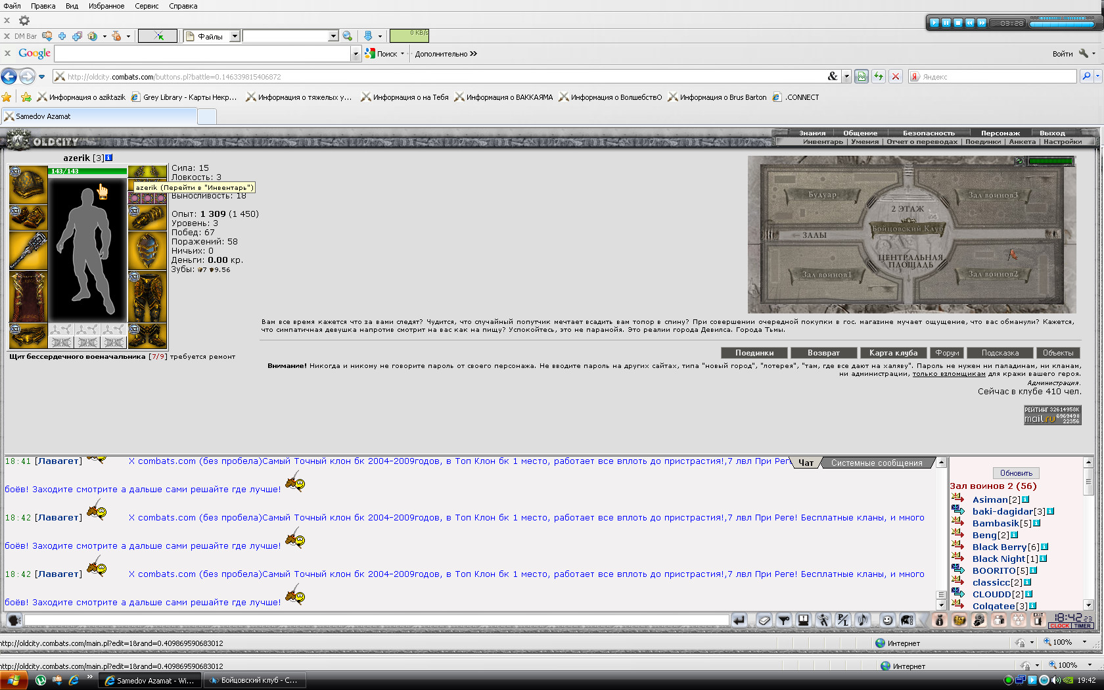Click the Форум button
Image resolution: width=1104 pixels, height=690 pixels.
[x=947, y=353]
